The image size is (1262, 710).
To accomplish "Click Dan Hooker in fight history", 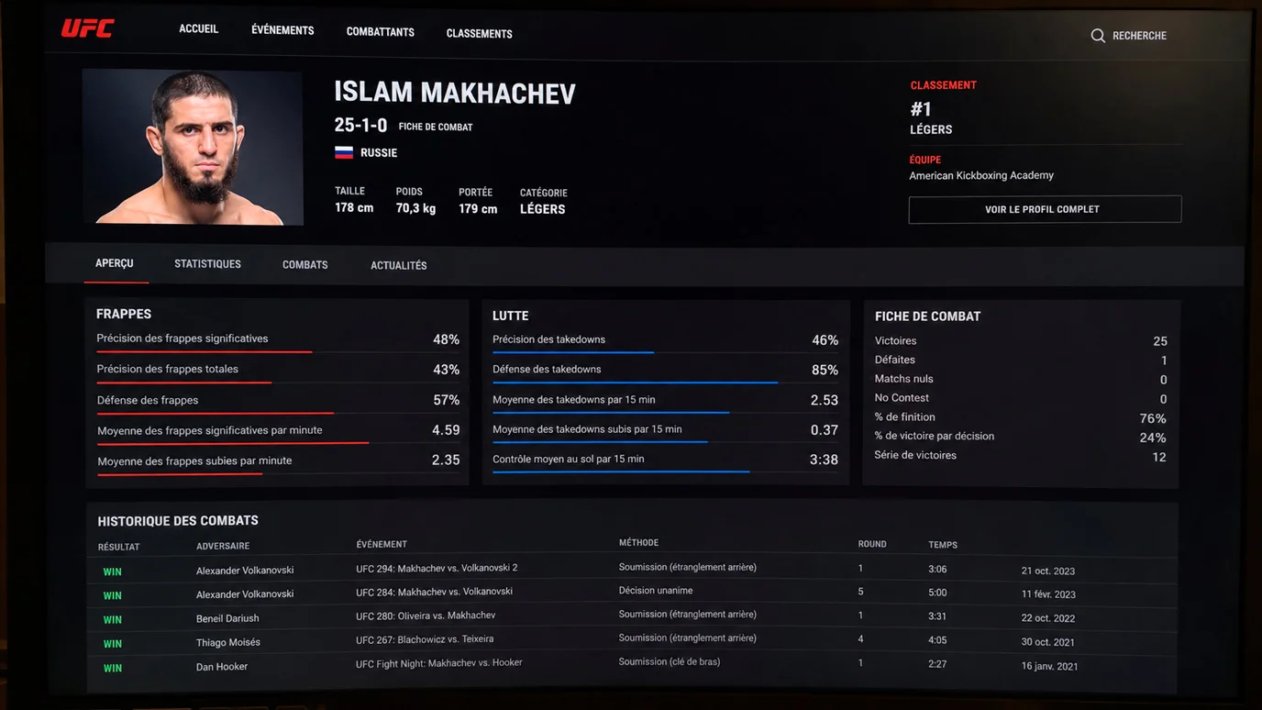I will 222,667.
